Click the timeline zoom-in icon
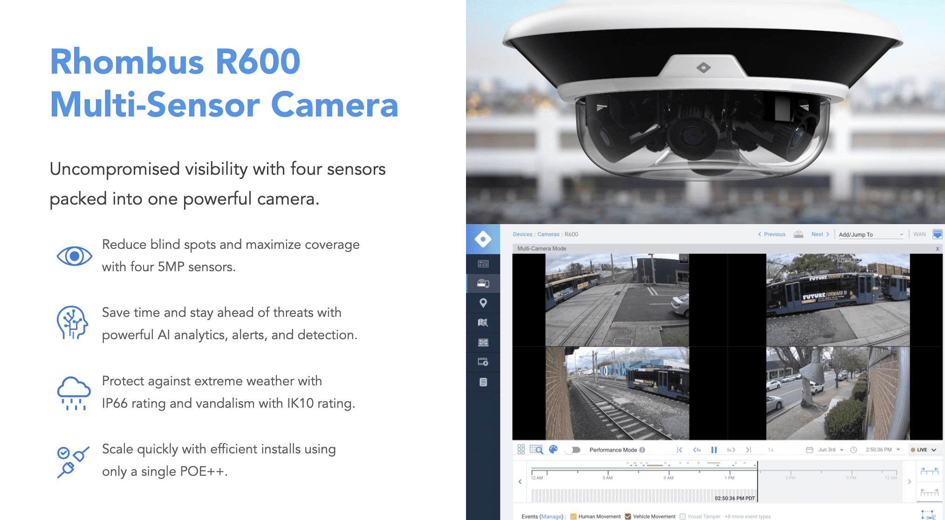The width and height of the screenshot is (945, 520). [x=930, y=471]
